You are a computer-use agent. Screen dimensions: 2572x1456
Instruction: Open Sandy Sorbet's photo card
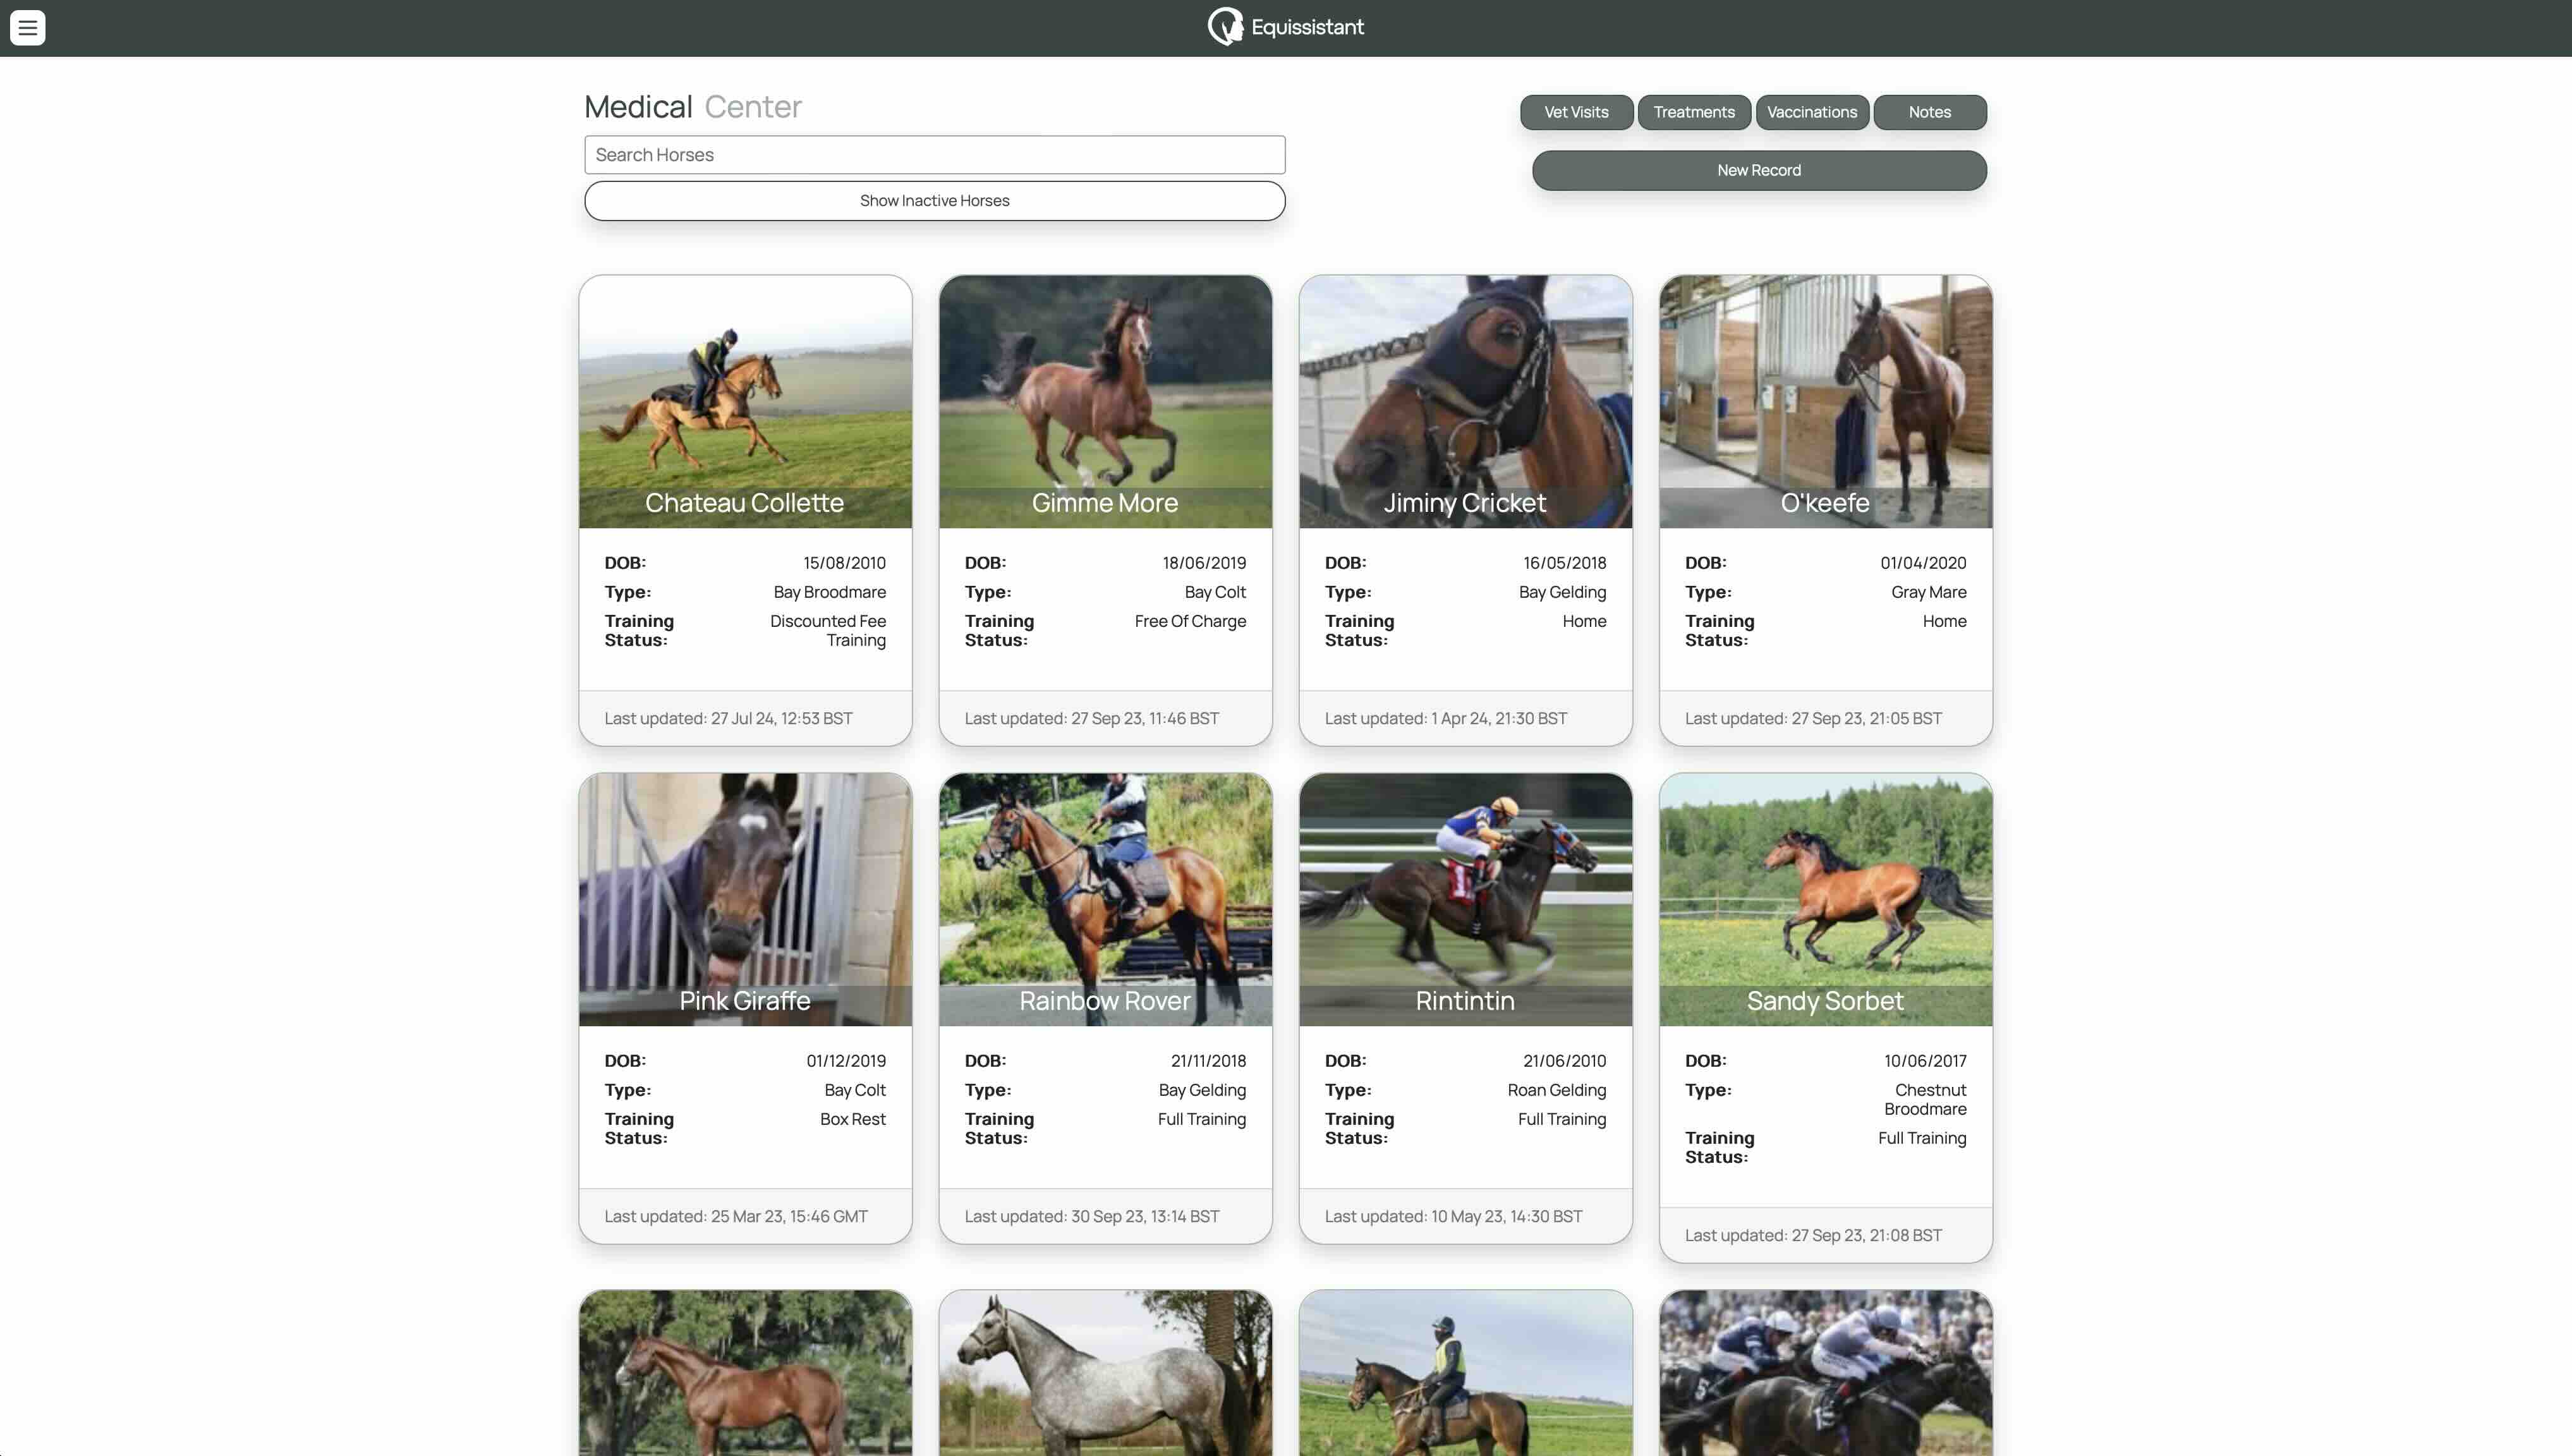(1825, 899)
